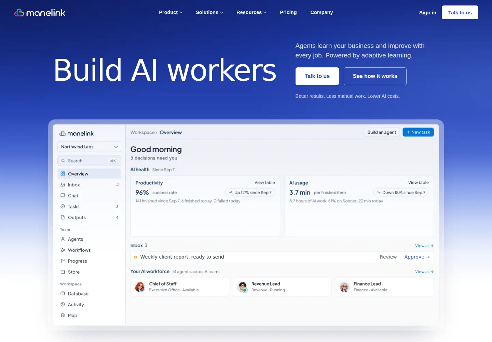This screenshot has height=342, width=492.
Task: Click the Map layers icon
Action: 63,315
